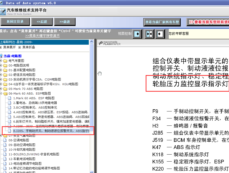Go forward with the >>前进 button
The width and height of the screenshot is (229, 173).
[65, 22]
